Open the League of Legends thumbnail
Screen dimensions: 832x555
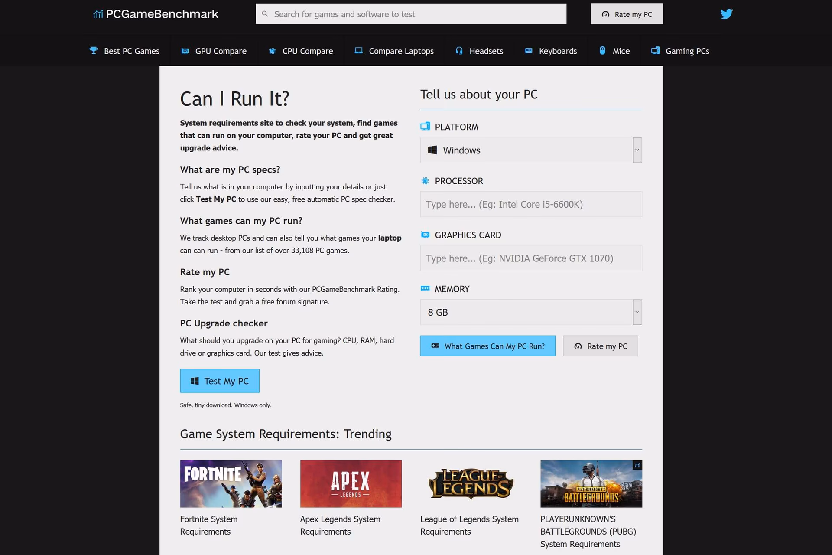(x=471, y=483)
